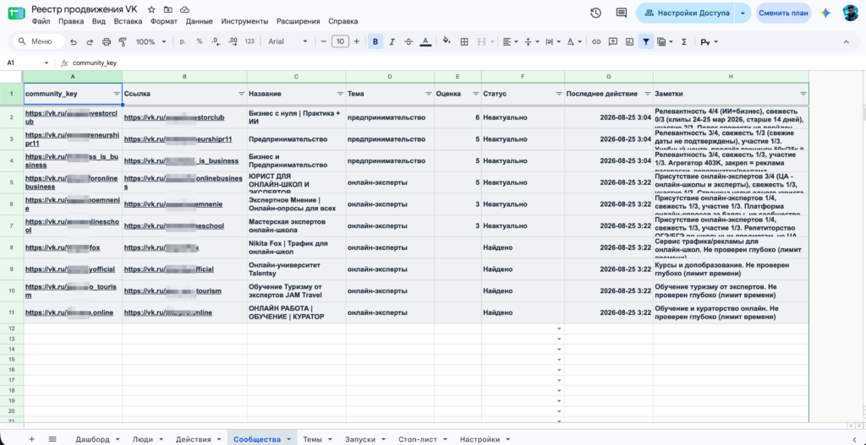
Task: Increase decimal places
Action: coord(233,41)
